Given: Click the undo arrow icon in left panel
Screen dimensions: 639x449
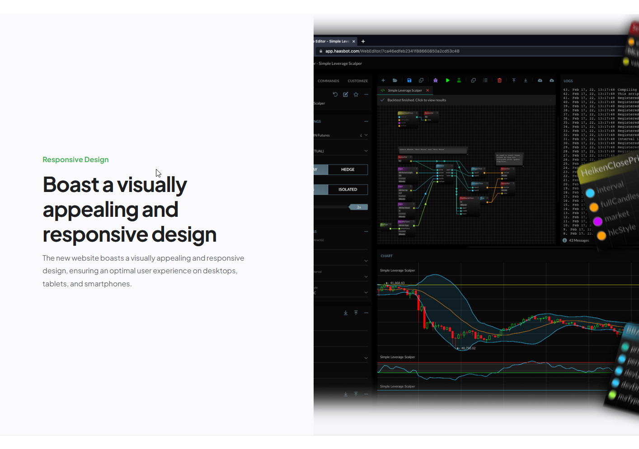Looking at the screenshot, I should [335, 94].
